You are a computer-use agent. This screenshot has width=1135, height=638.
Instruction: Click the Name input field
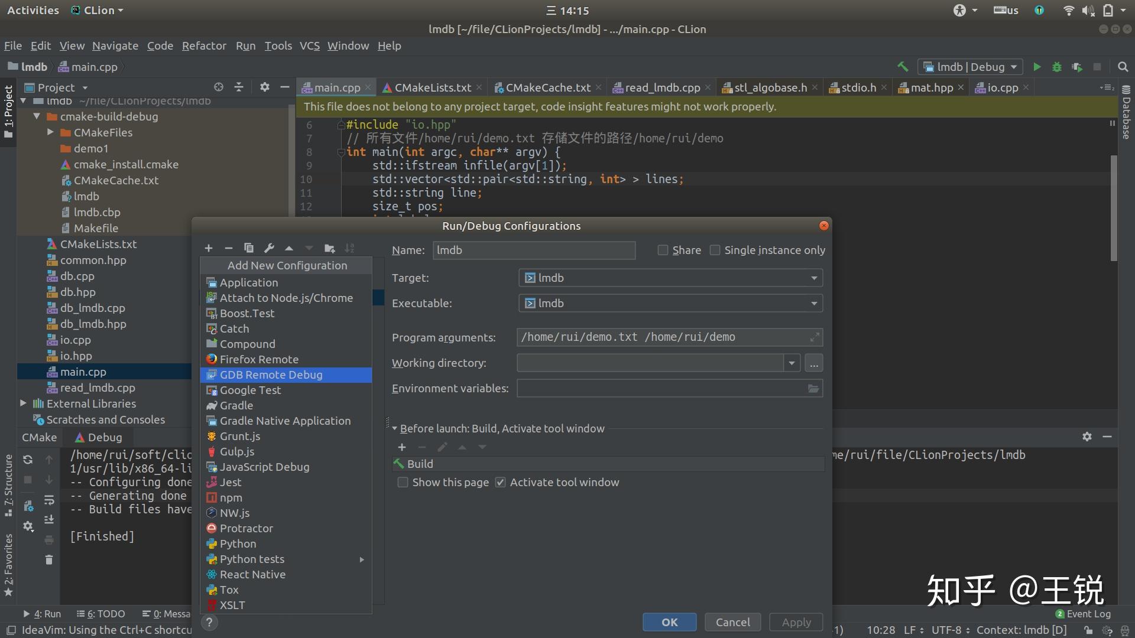coord(534,250)
